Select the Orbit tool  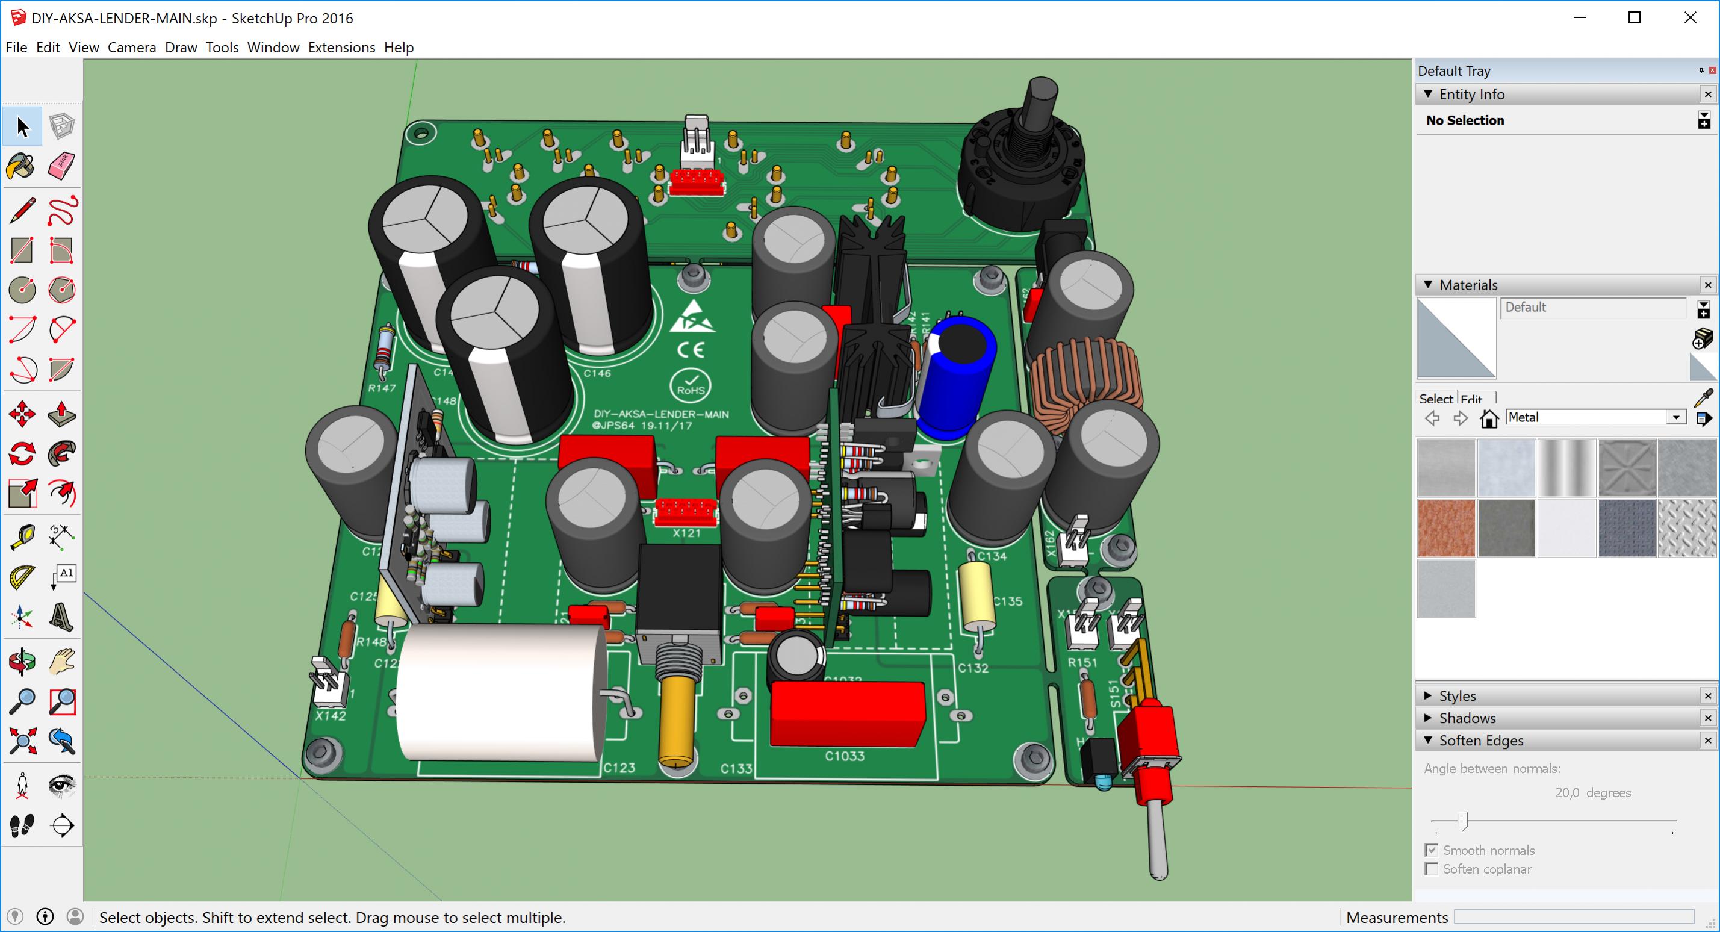click(22, 662)
